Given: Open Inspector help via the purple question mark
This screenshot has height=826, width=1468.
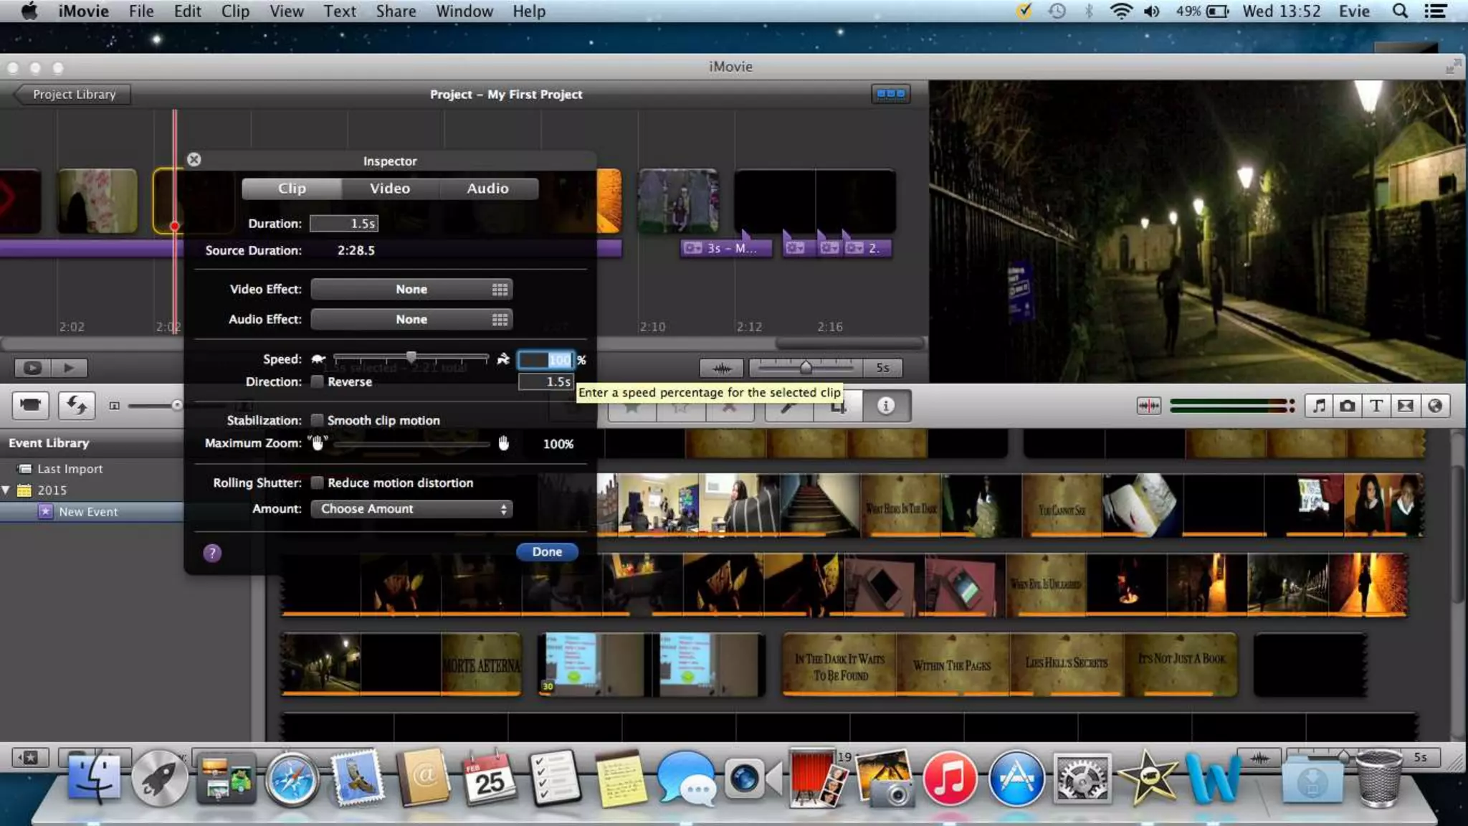Looking at the screenshot, I should coord(212,553).
